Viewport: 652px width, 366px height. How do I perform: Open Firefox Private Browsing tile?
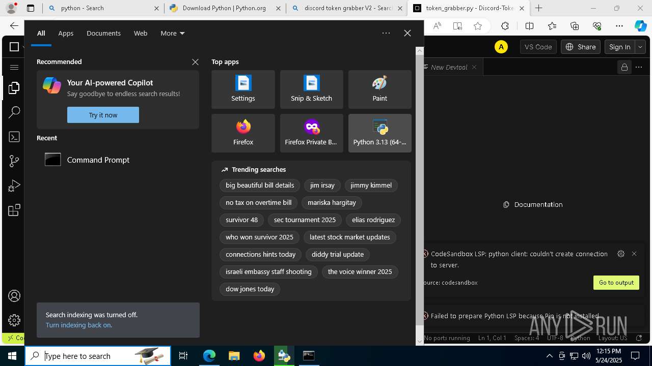[311, 133]
